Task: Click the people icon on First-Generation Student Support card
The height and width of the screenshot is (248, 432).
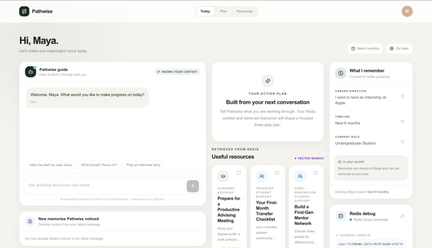Action: [300, 176]
